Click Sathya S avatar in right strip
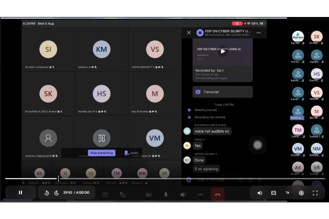329x219 pixels. point(316,130)
